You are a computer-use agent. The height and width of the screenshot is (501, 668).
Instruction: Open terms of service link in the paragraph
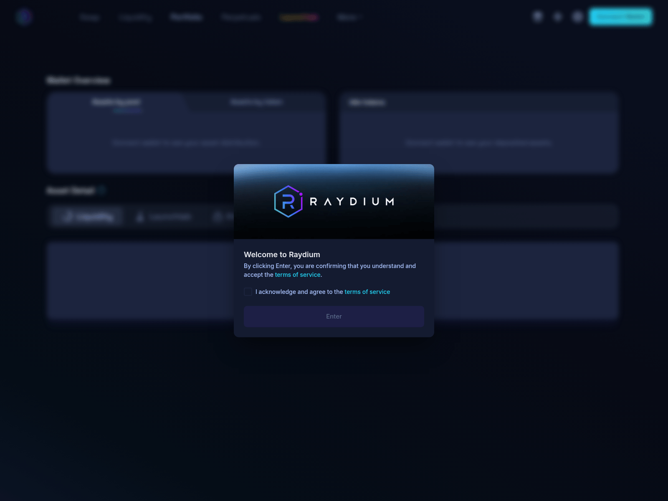tap(298, 275)
